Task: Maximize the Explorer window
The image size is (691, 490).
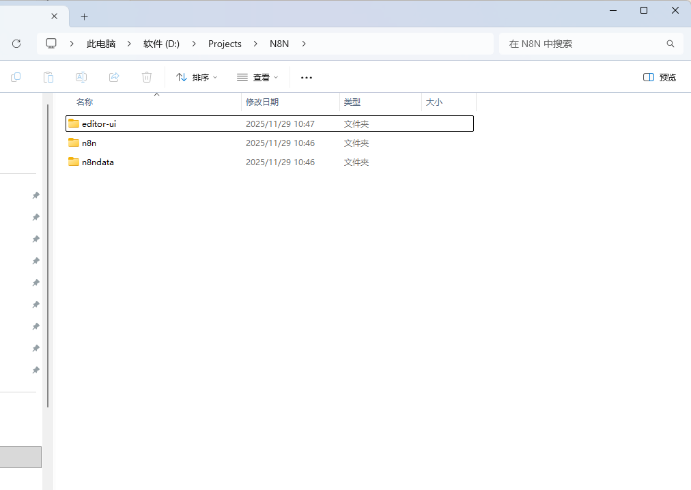Action: [644, 10]
